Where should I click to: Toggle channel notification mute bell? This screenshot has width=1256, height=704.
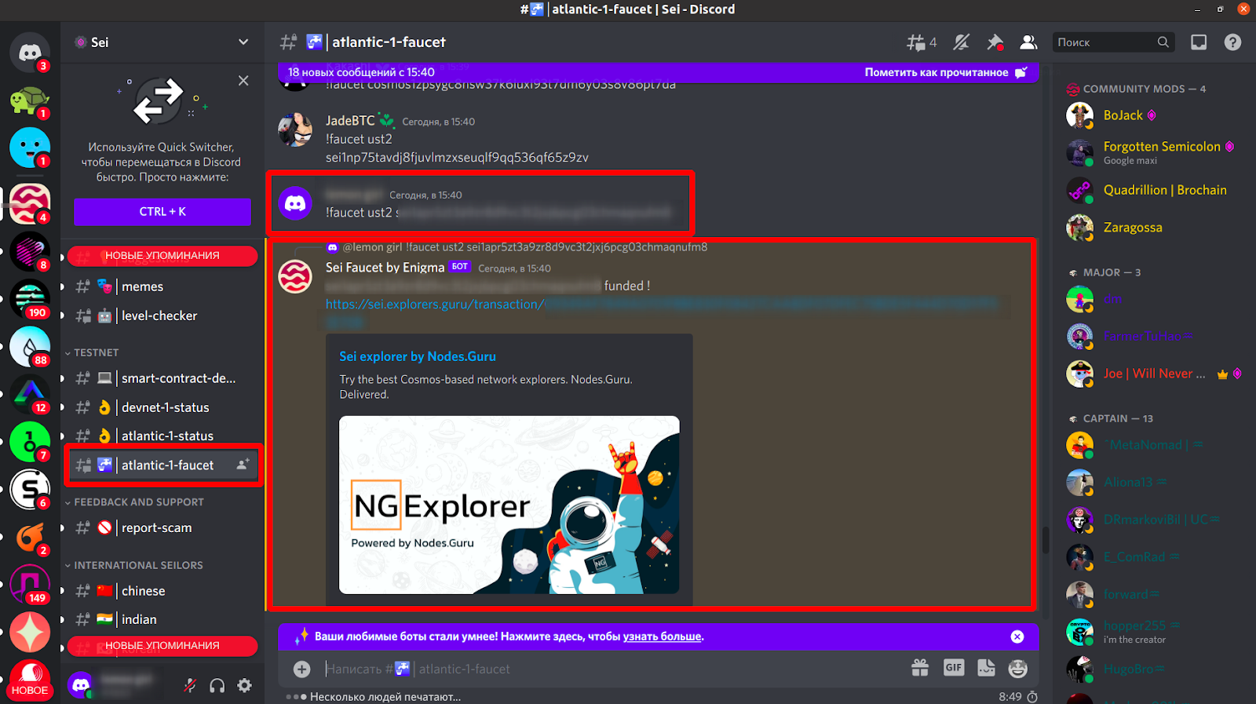(x=961, y=42)
